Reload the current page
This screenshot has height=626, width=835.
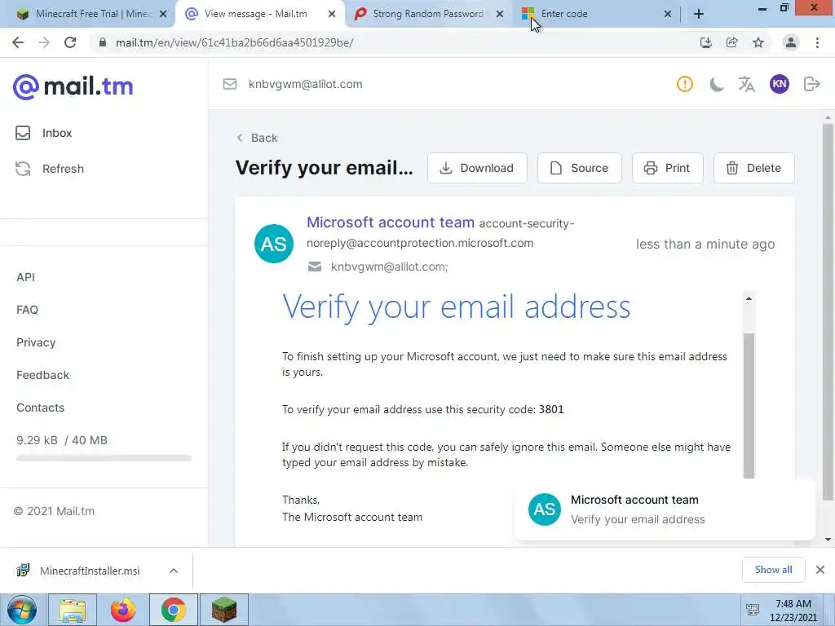tap(70, 42)
